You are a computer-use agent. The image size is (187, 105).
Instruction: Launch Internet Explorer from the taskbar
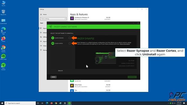click(60, 103)
